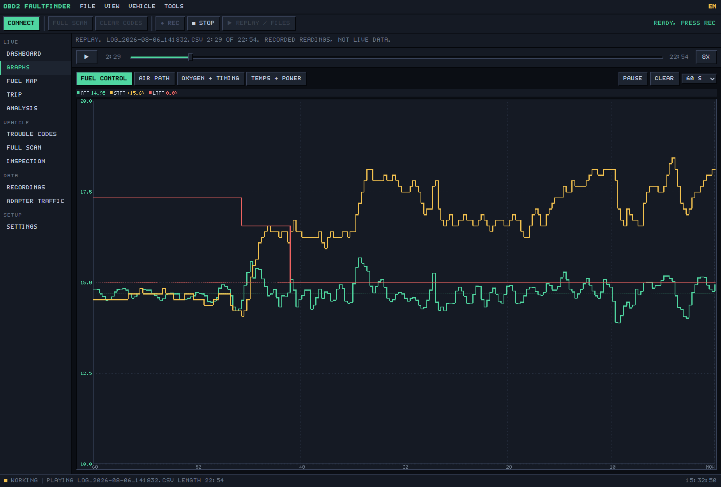The width and height of the screenshot is (721, 487).
Task: Click the OBD2 FAULTFINDER app title
Action: click(x=37, y=6)
